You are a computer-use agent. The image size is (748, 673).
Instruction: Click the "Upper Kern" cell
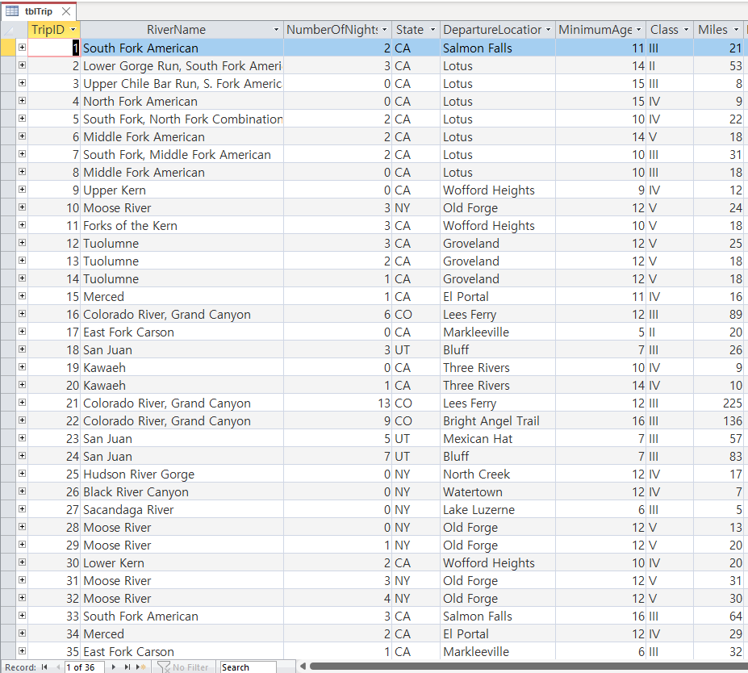pos(182,190)
